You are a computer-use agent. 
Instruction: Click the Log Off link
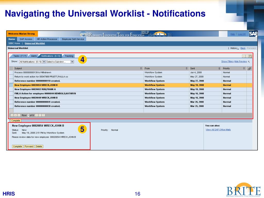242,34
